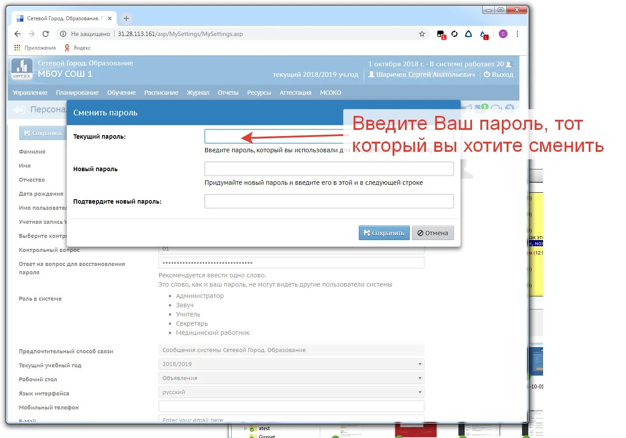Click the masked answer field for password recovery
The height and width of the screenshot is (438, 626).
pos(291,262)
